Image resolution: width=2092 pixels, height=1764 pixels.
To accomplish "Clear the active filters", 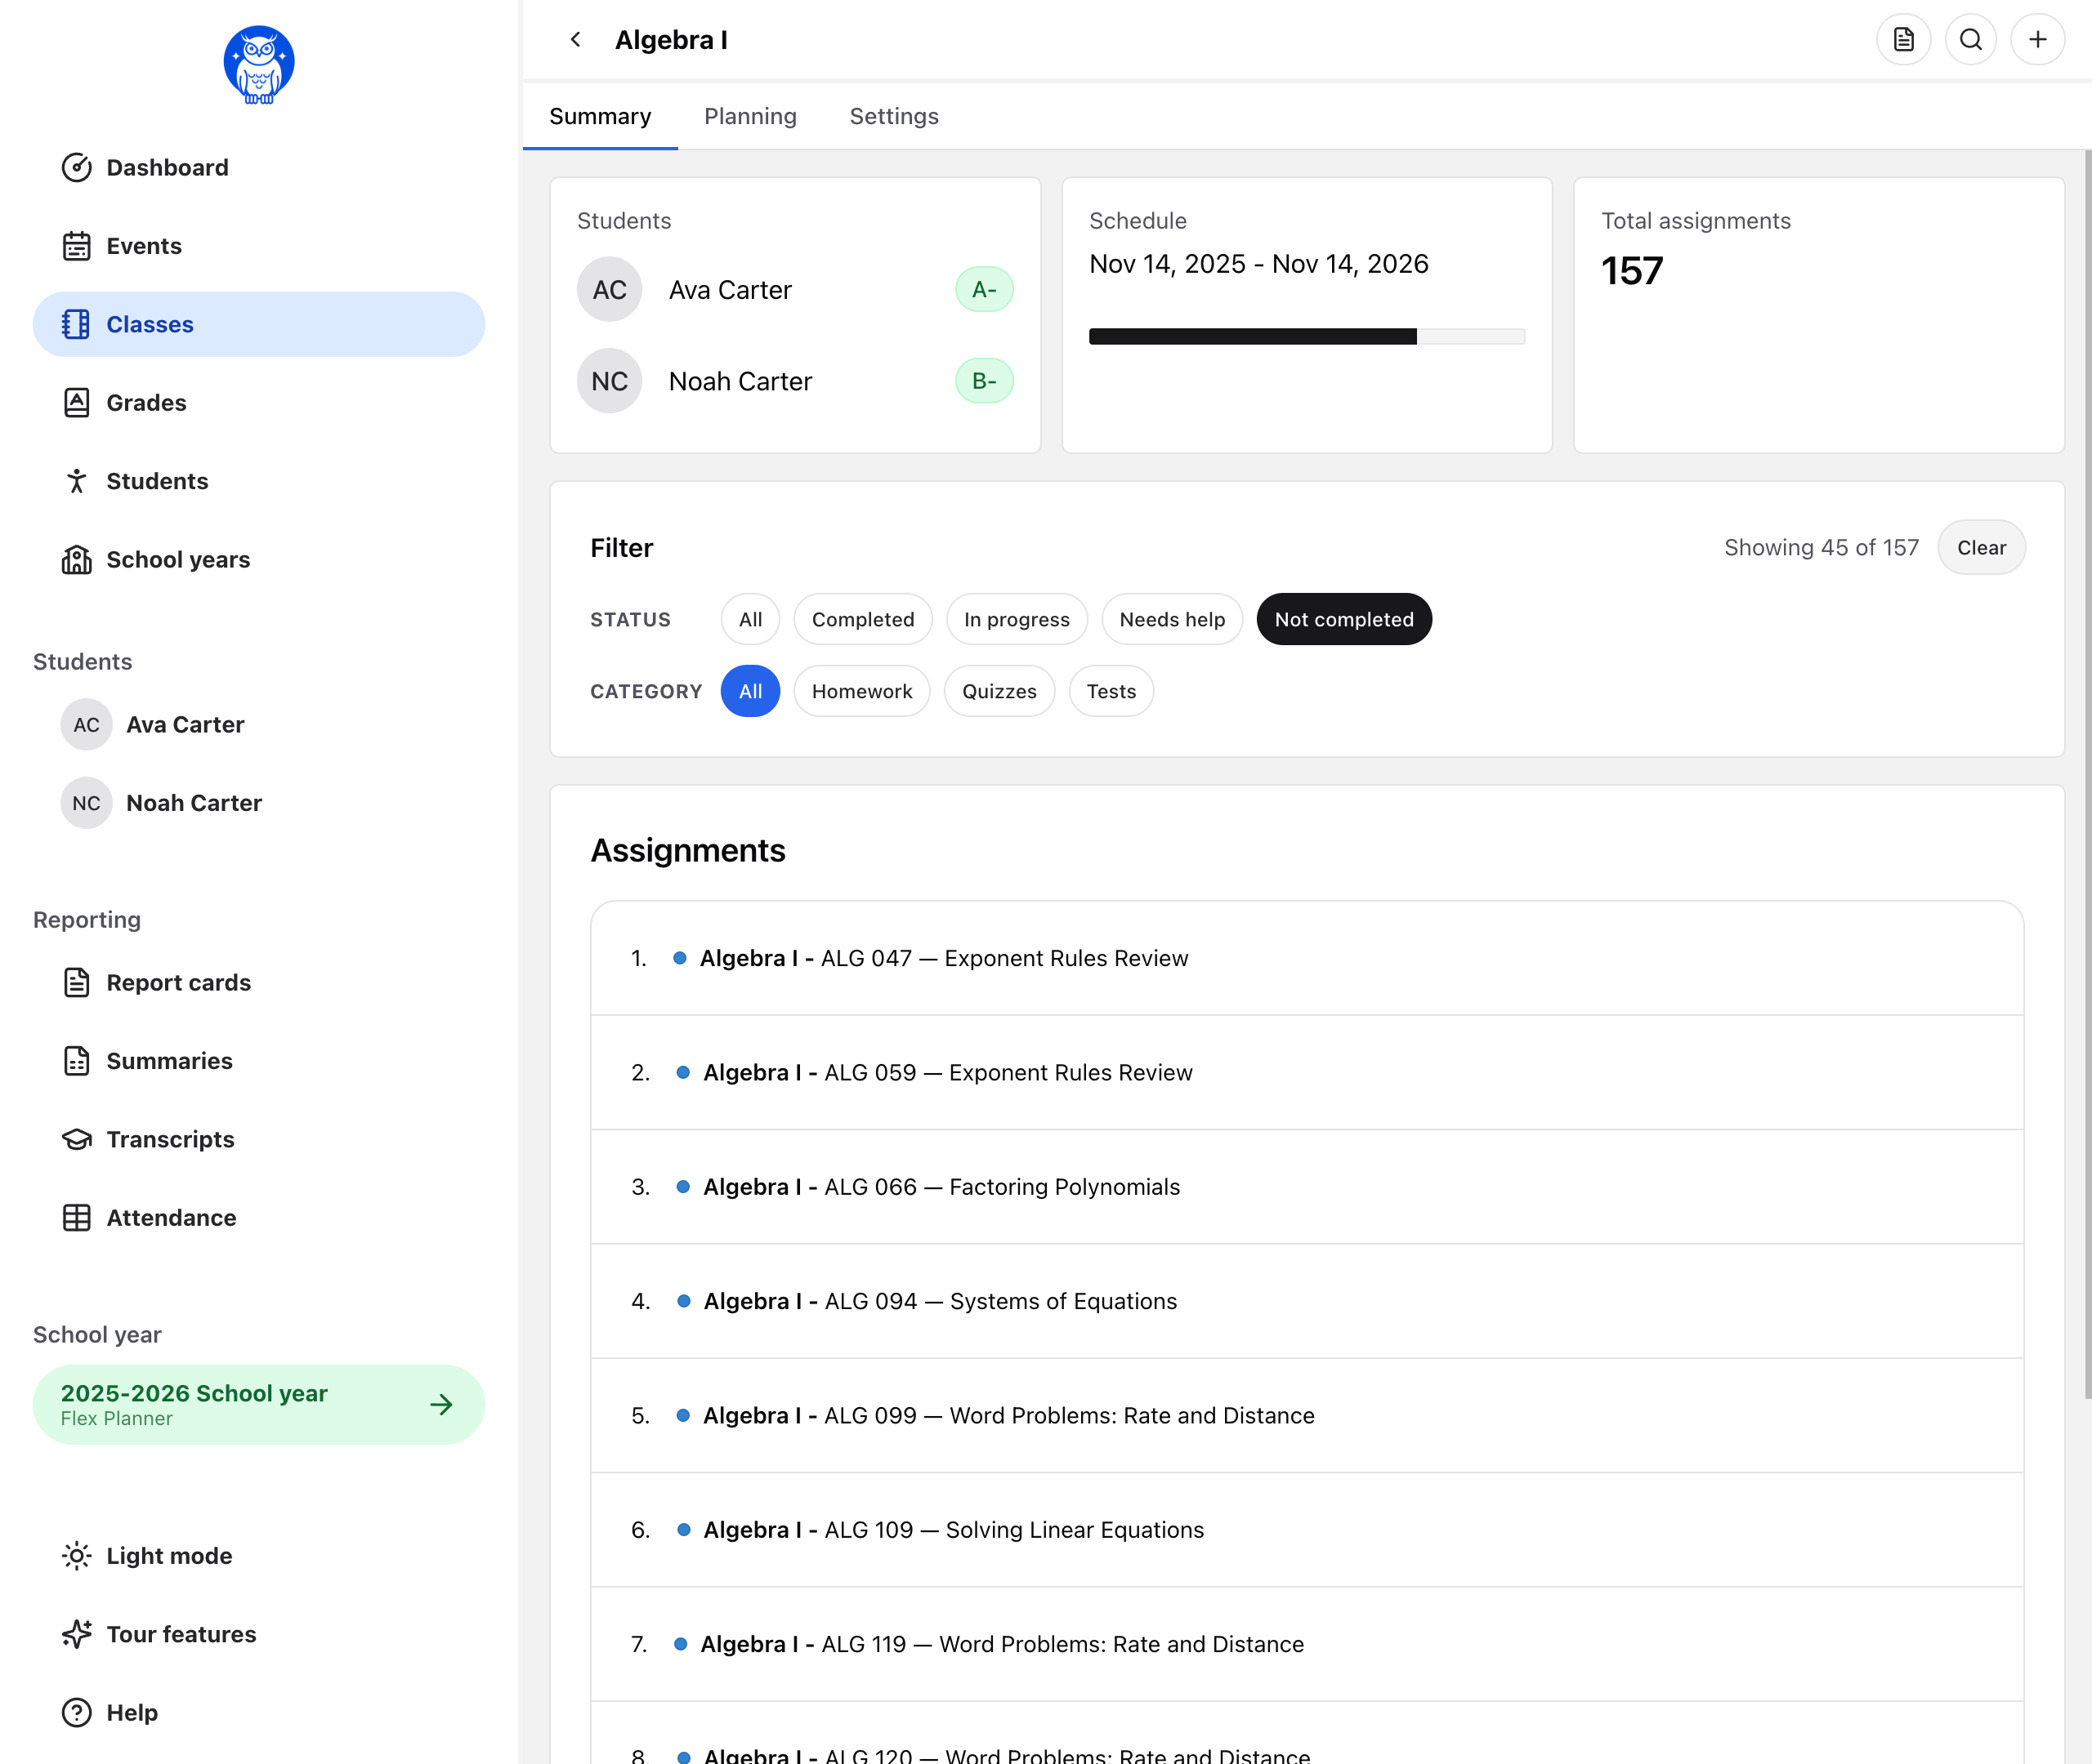I will pos(1981,548).
